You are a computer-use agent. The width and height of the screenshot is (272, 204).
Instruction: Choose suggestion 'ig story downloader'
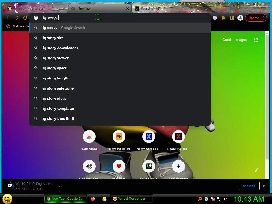120,48
